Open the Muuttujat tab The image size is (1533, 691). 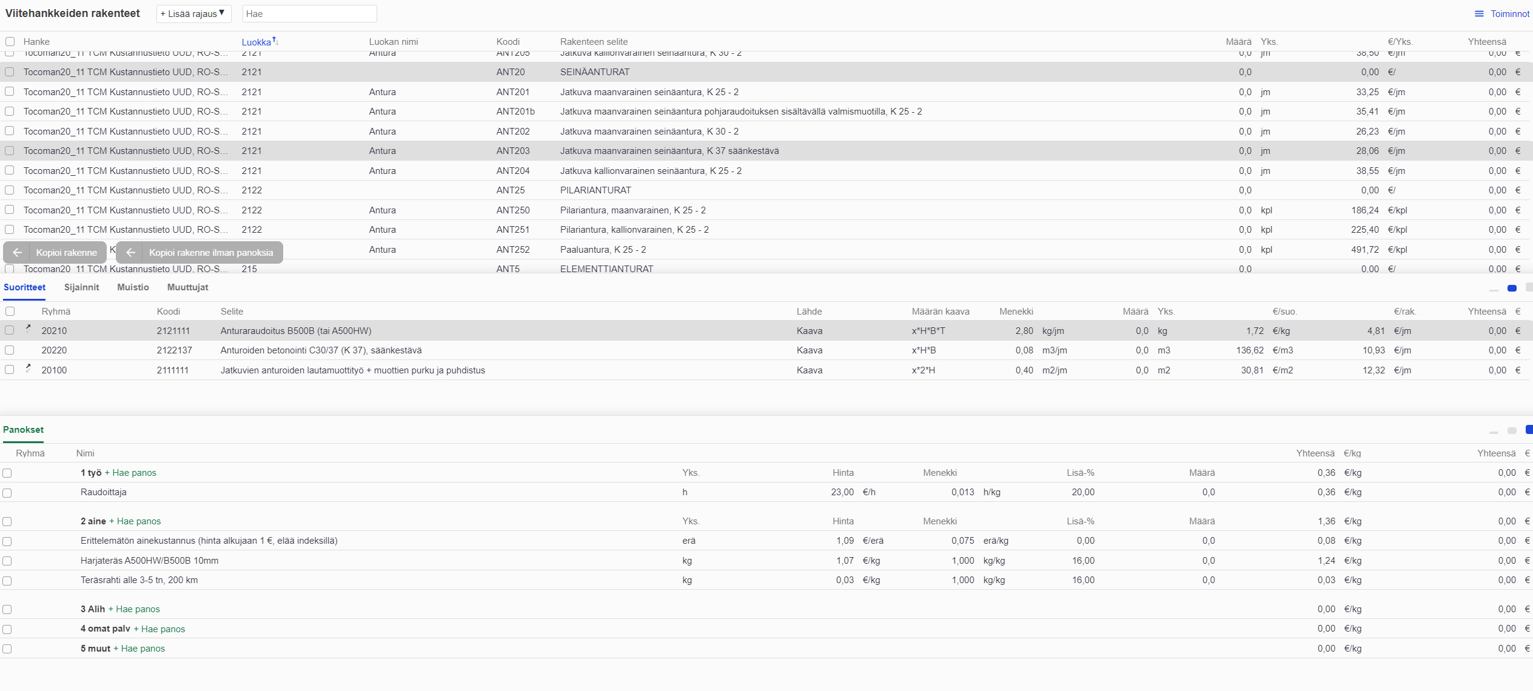tap(187, 287)
